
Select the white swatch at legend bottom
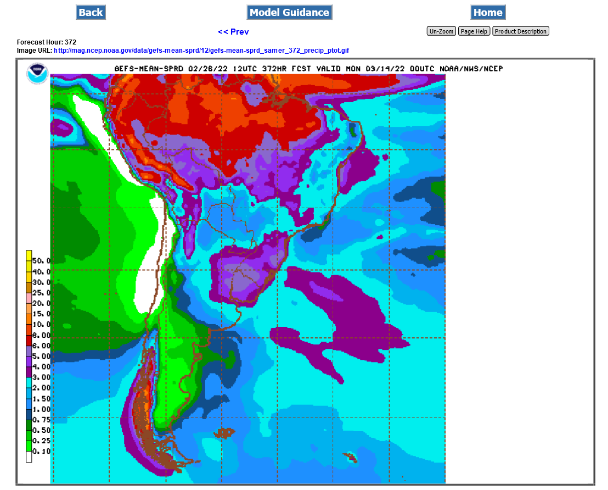pos(29,456)
